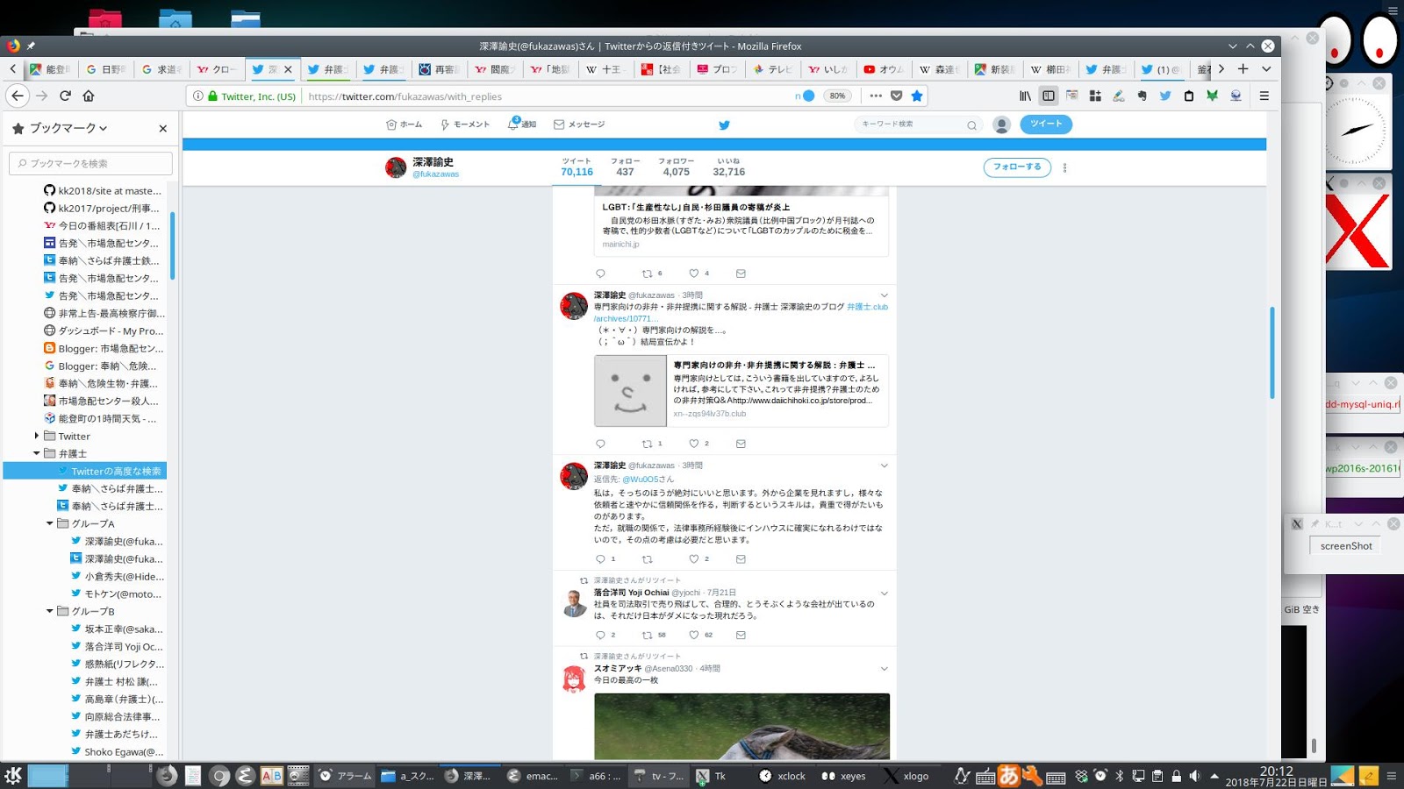This screenshot has width=1404, height=789.
Task: Click the Twitter extension icon in toolbar
Action: pos(1165,96)
